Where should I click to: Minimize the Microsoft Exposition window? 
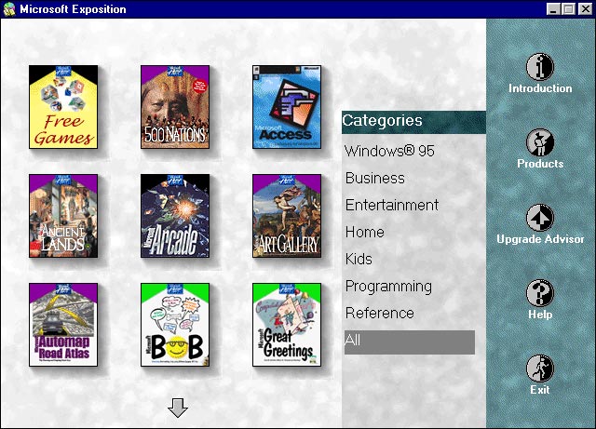click(553, 9)
